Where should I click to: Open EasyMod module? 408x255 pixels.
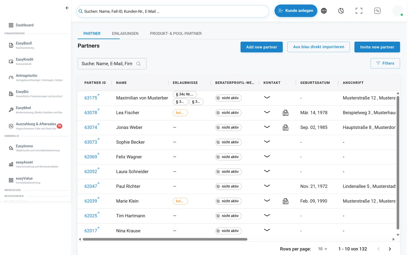tap(36, 110)
